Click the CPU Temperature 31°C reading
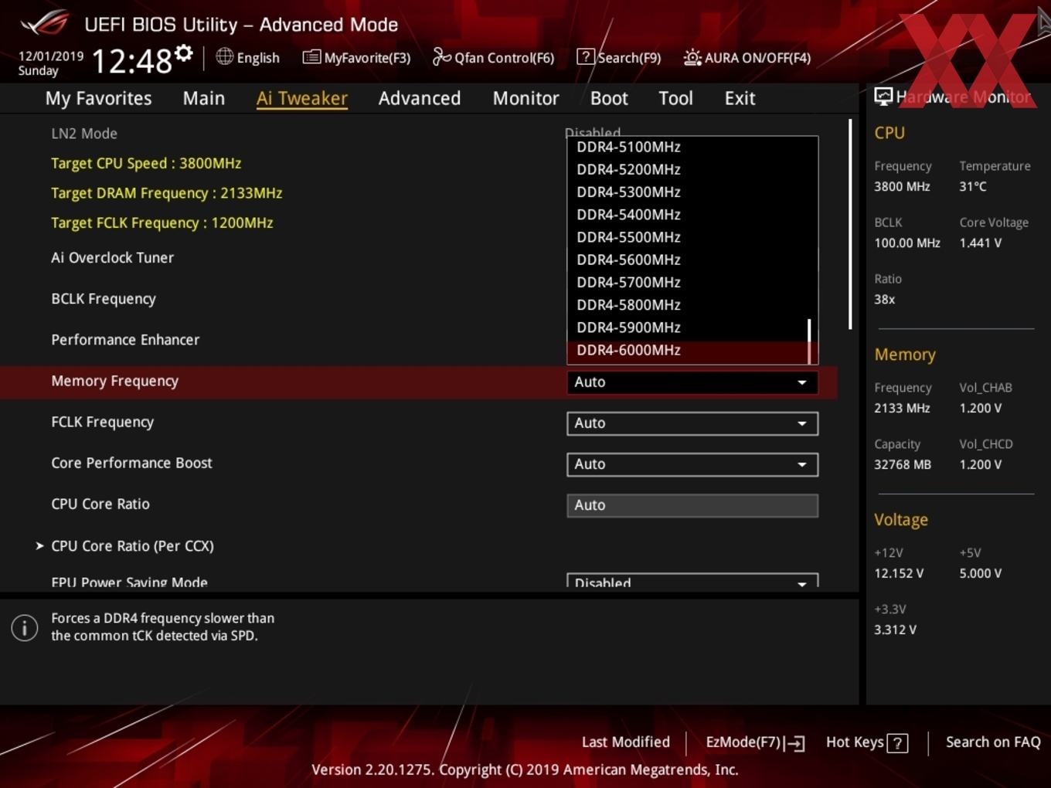 973,186
